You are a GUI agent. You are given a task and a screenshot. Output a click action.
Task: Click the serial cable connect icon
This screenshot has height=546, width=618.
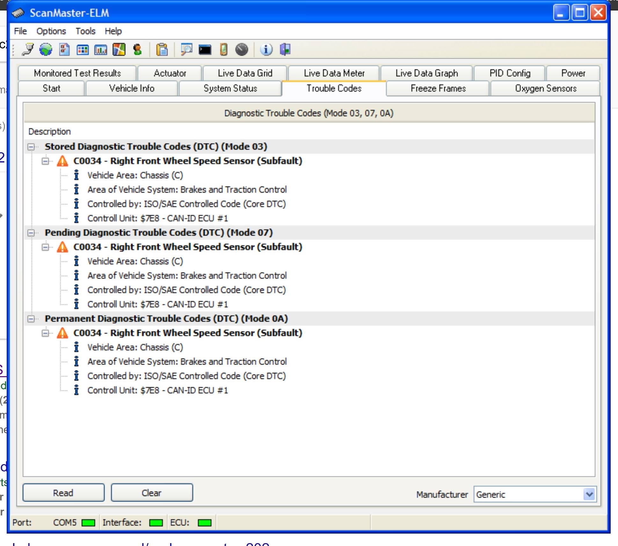coord(28,49)
